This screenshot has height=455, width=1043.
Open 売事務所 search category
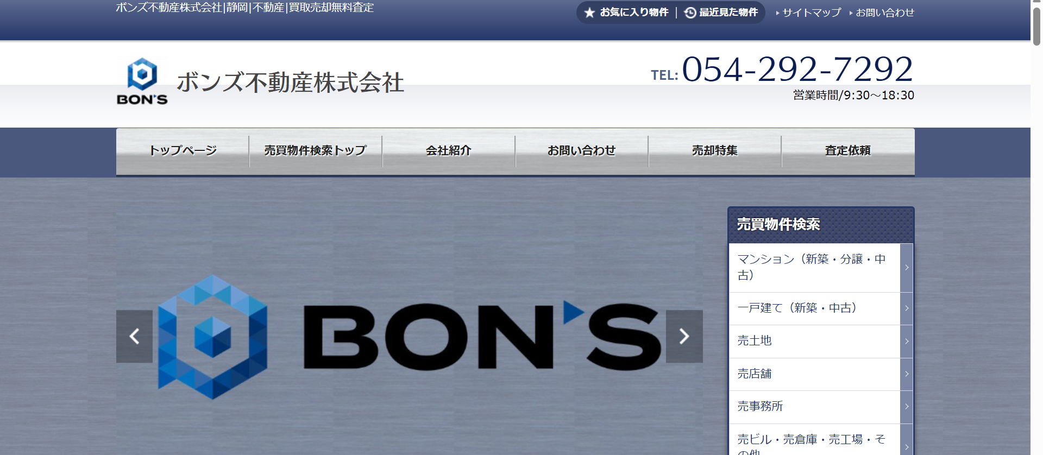(x=821, y=407)
